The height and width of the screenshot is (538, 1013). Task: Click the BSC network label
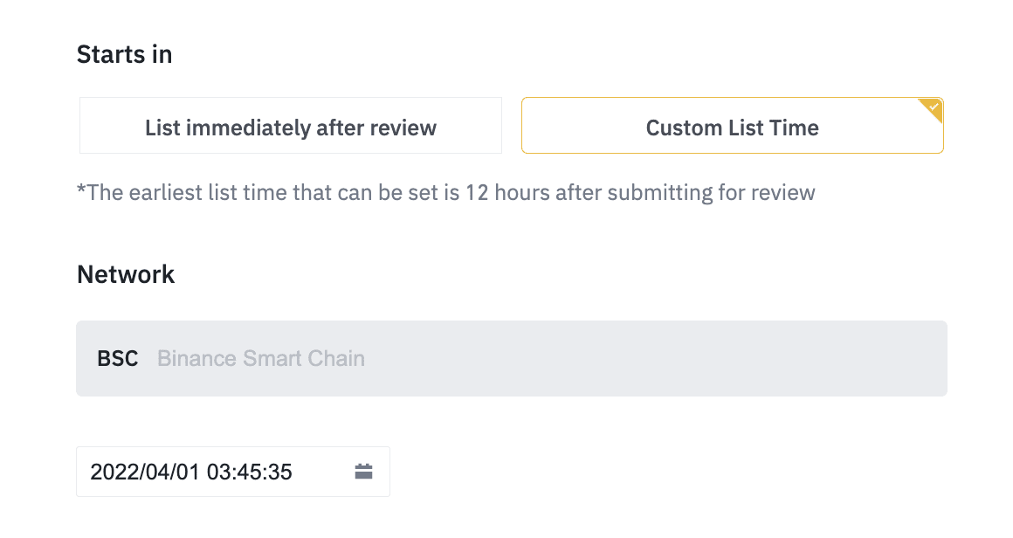[x=118, y=358]
